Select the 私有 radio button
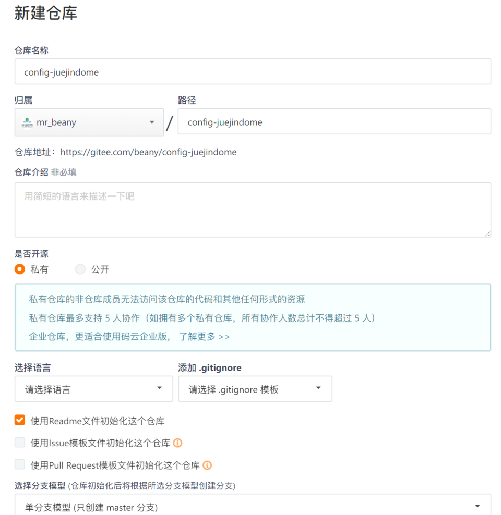501x515 pixels. point(19,269)
